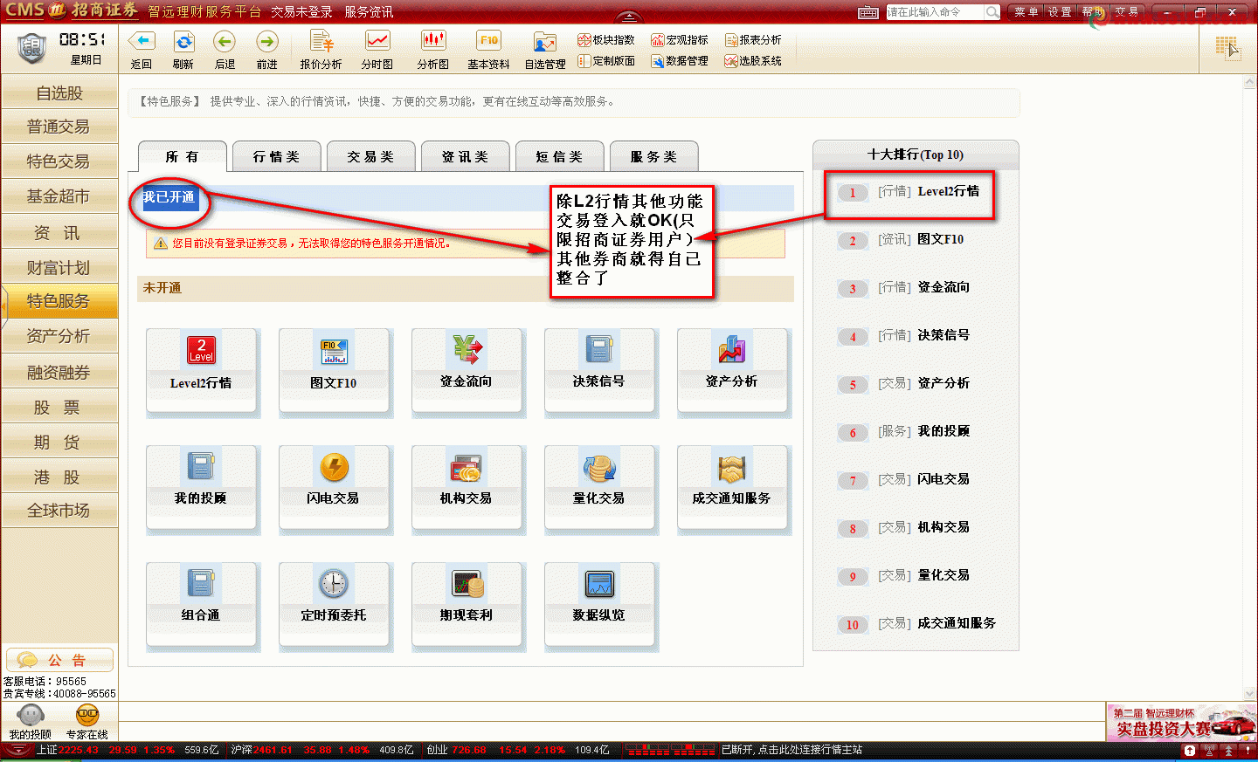Click ranking item 成交通知服务
The image size is (1258, 762).
957,623
